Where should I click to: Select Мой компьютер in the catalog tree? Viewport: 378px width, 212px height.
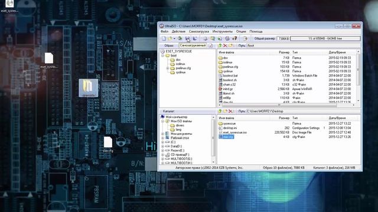pyautogui.click(x=176, y=117)
